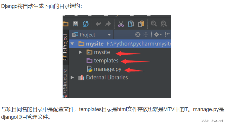Open the settings gear dropdown menu
The image size is (227, 125).
[158, 35]
